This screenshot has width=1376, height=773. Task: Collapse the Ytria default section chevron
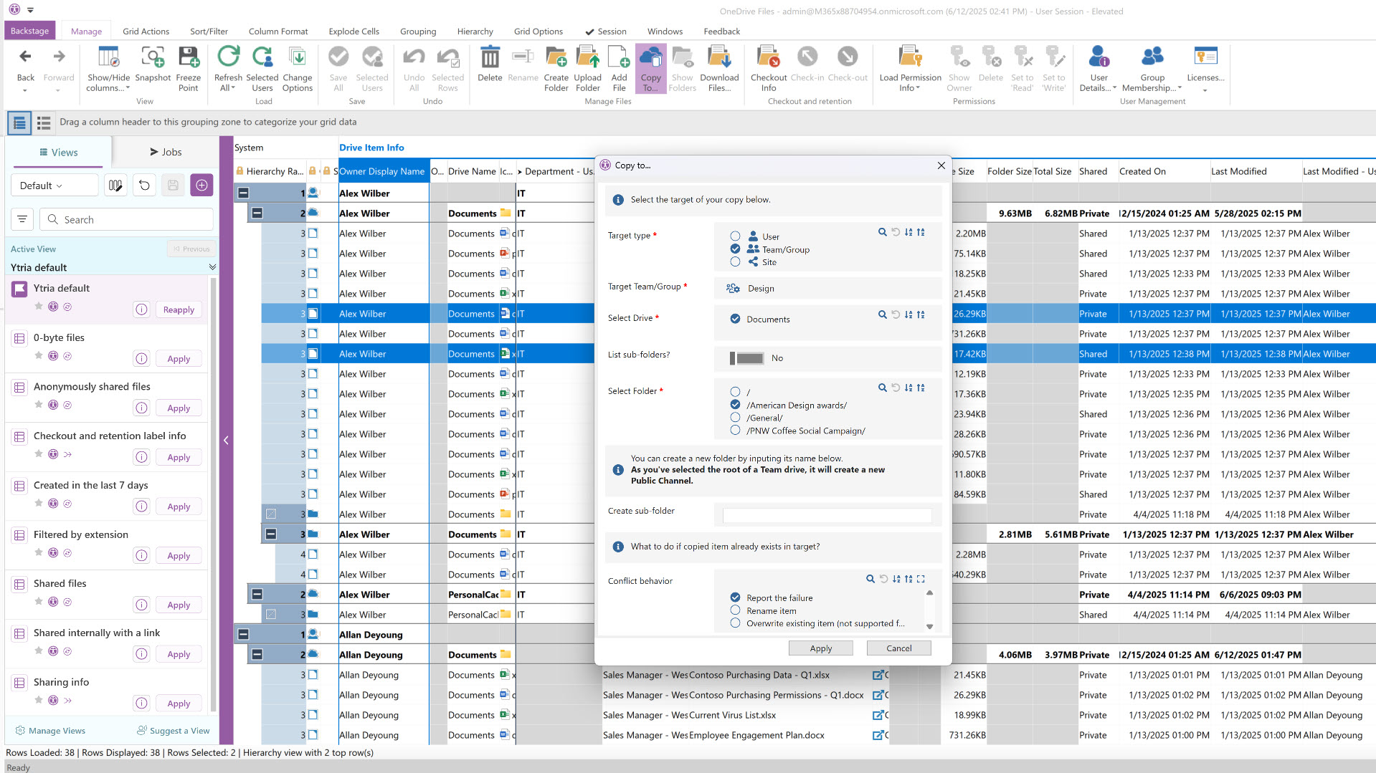point(212,267)
